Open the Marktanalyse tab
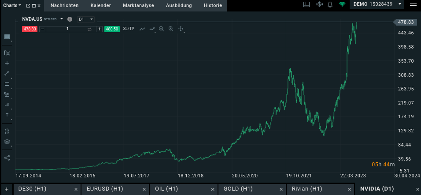Image resolution: width=421 pixels, height=195 pixels. [x=138, y=5]
